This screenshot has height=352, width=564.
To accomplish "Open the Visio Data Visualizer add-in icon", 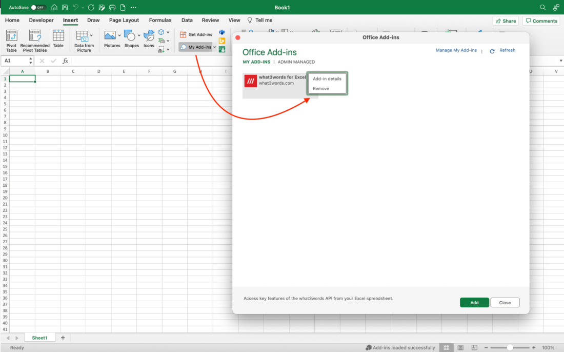I will pos(222,32).
